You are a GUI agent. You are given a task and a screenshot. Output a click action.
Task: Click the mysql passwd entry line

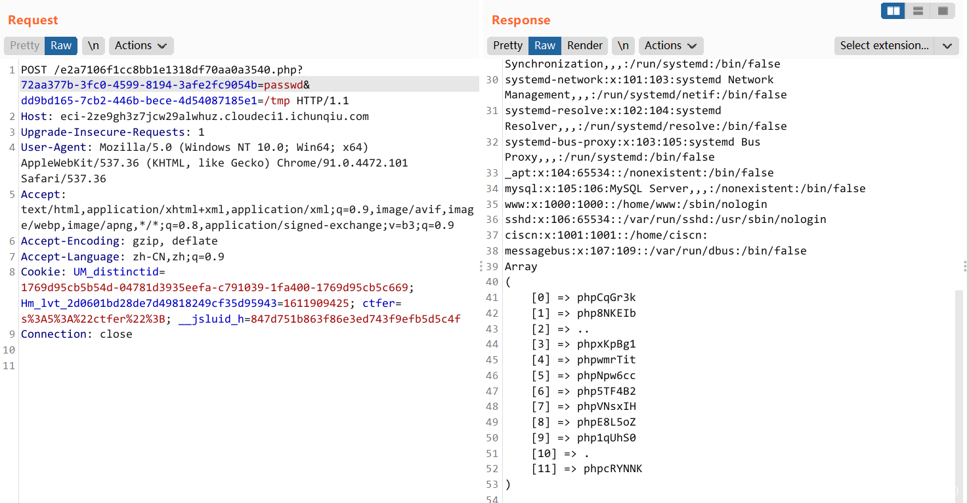(x=685, y=188)
